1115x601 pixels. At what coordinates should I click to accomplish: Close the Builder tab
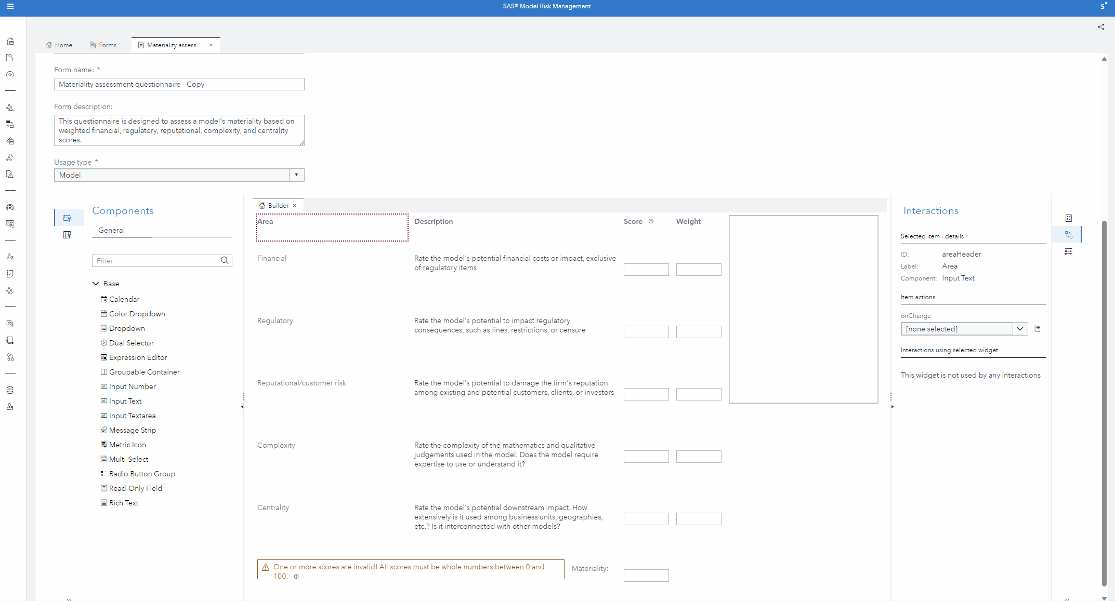tap(294, 205)
